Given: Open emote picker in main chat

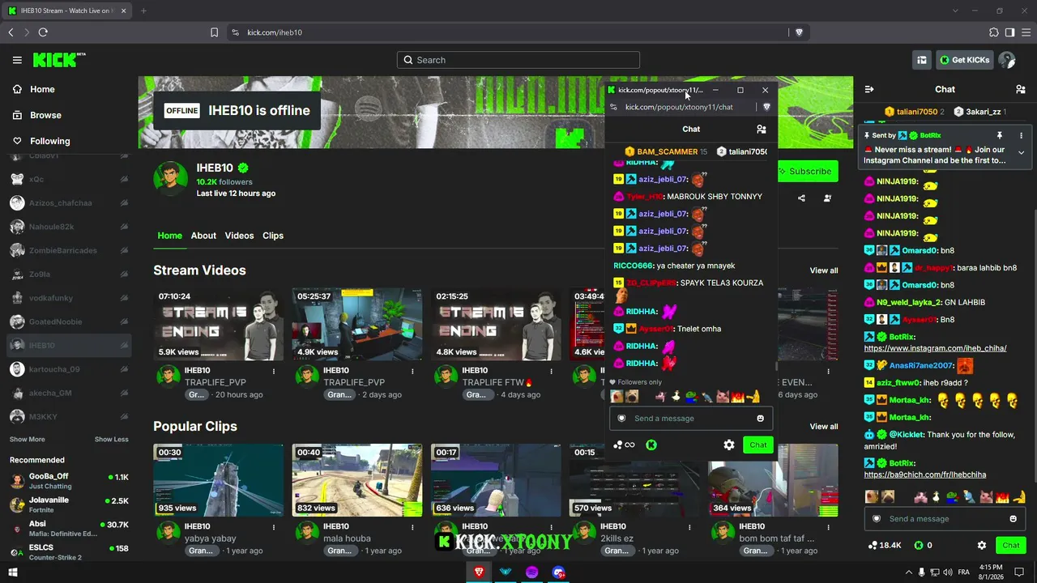Looking at the screenshot, I should point(1013,519).
